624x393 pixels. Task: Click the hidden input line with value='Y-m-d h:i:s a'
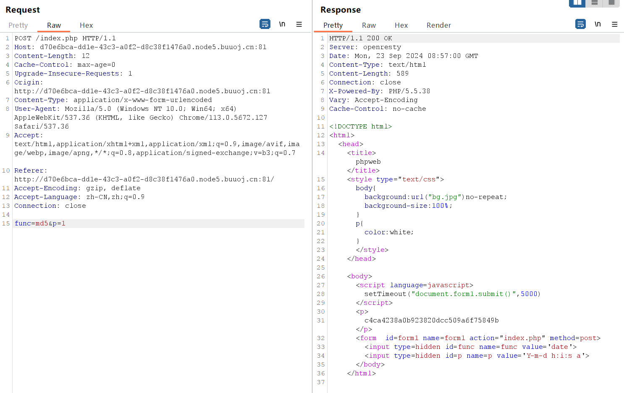477,356
